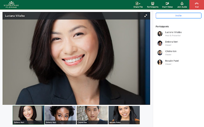Click the Invite button
Viewport: 204px width, 127px height.
tap(178, 16)
